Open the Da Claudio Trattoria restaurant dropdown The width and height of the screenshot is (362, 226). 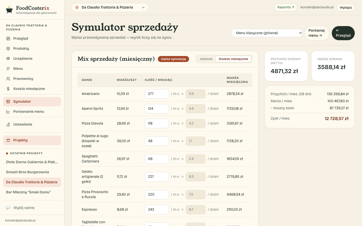[x=110, y=8]
